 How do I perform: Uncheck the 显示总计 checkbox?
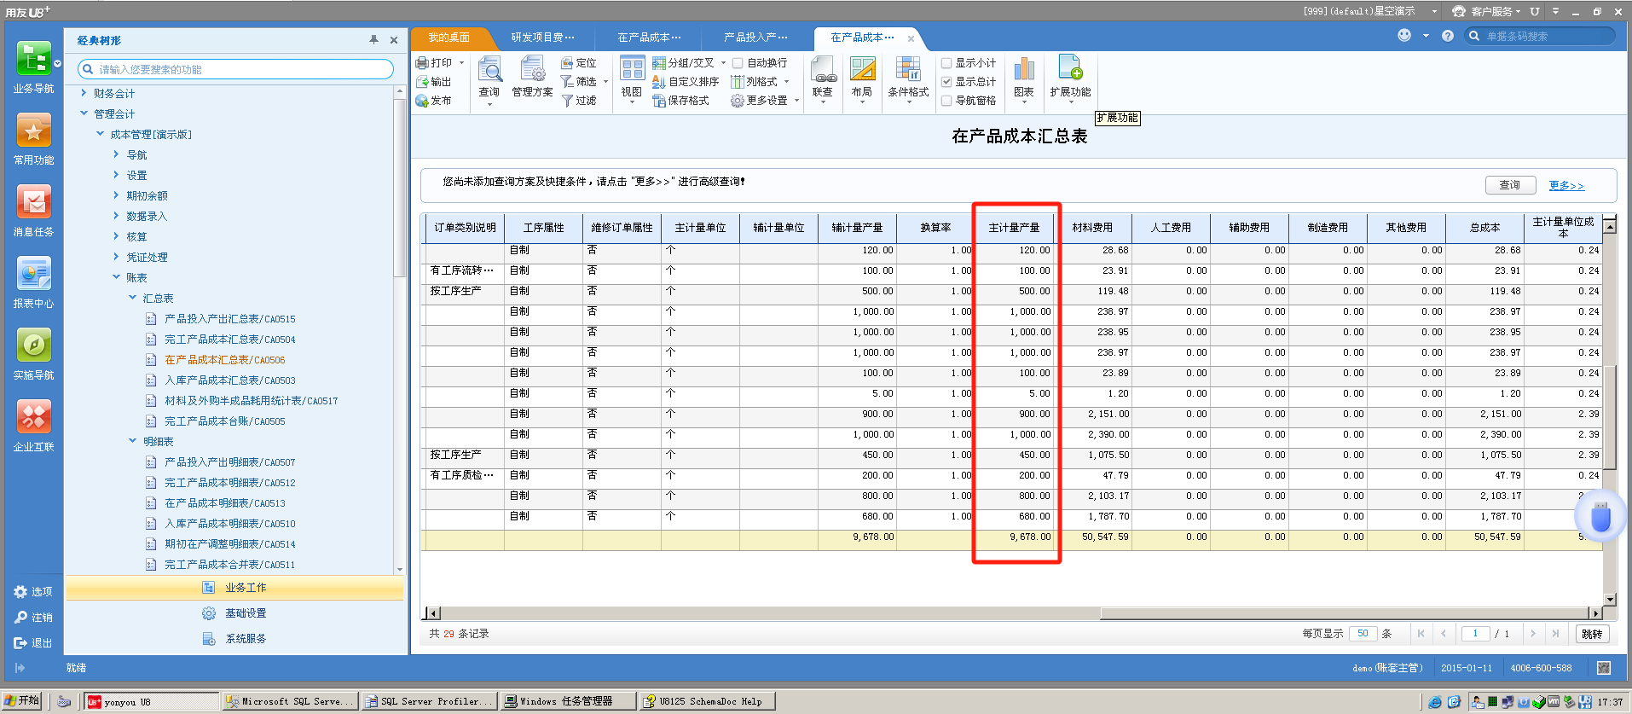pyautogui.click(x=946, y=82)
